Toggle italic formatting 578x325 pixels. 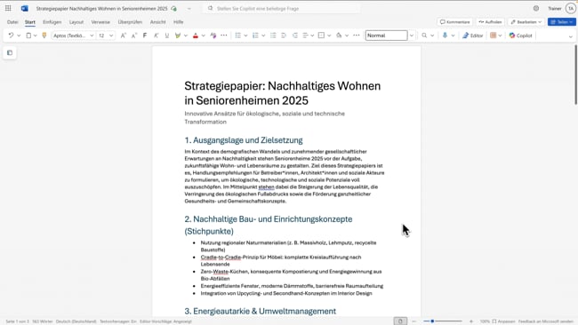tap(156, 36)
